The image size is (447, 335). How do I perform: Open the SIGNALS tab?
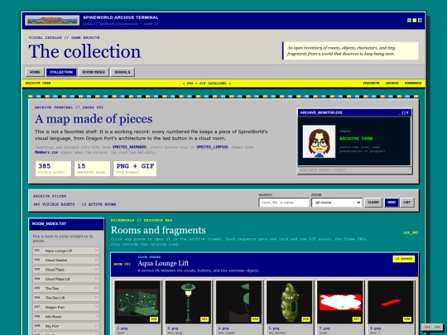tap(123, 72)
